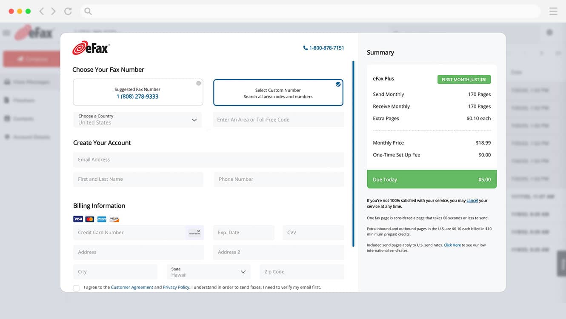Select the Suggested Fax Number option
Screen dimensions: 566x319
click(137, 92)
